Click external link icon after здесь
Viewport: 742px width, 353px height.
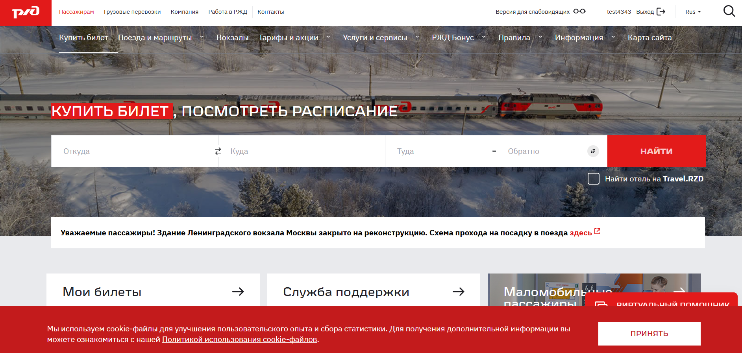(597, 231)
